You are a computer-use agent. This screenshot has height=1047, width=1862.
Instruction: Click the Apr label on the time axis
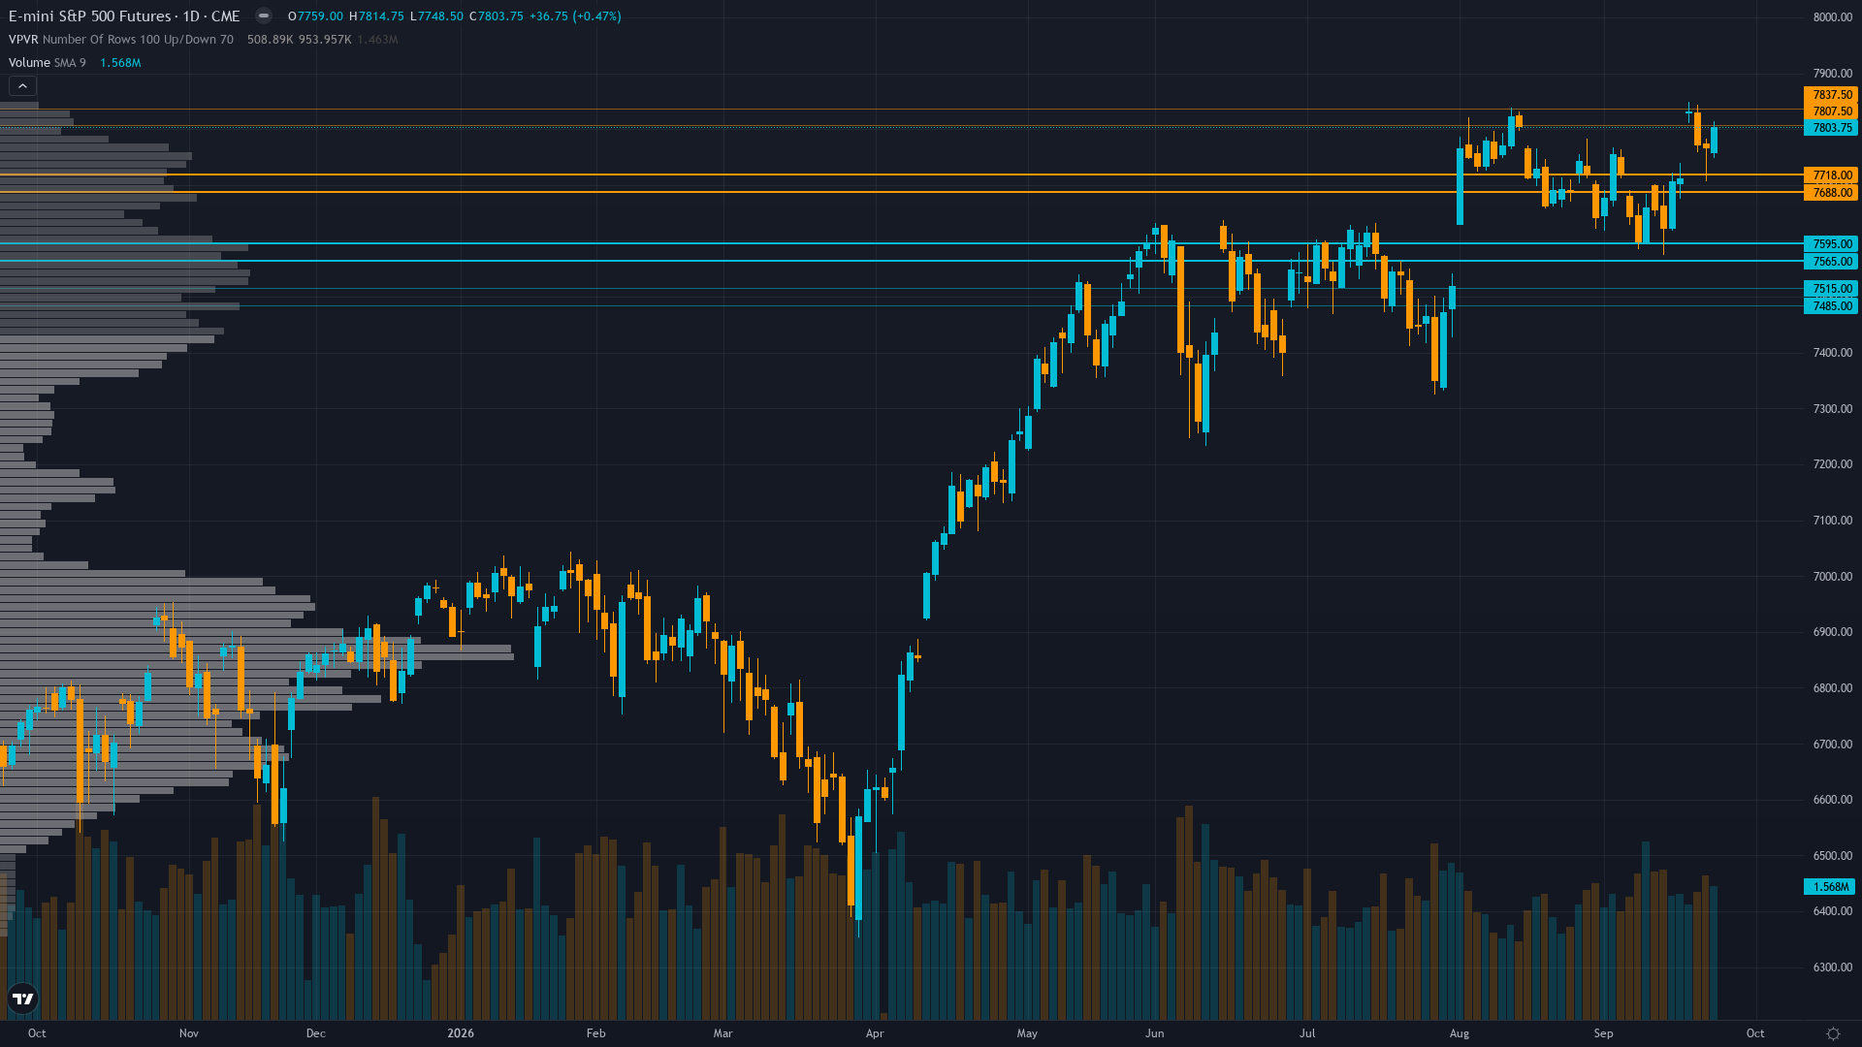(875, 1033)
